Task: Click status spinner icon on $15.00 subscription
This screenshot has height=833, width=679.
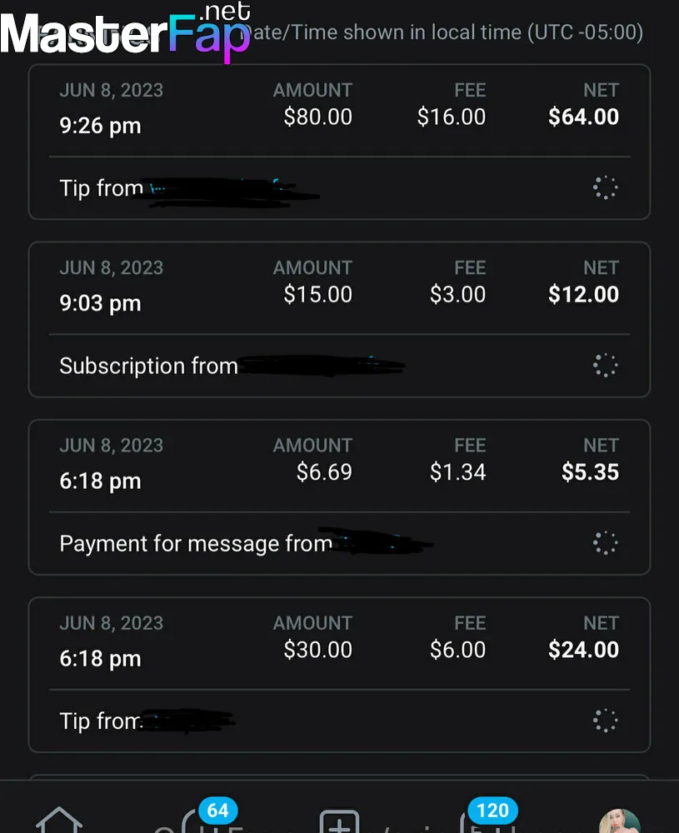Action: click(x=605, y=366)
